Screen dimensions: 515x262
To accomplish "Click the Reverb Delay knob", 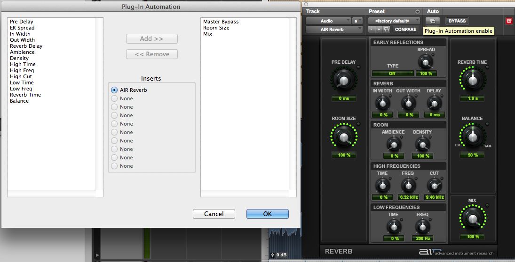I will (434, 103).
